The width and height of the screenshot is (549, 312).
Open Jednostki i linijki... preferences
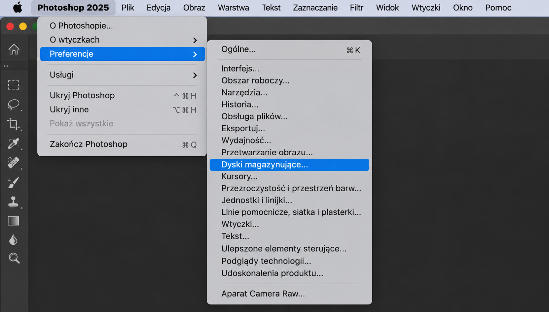tap(289, 200)
